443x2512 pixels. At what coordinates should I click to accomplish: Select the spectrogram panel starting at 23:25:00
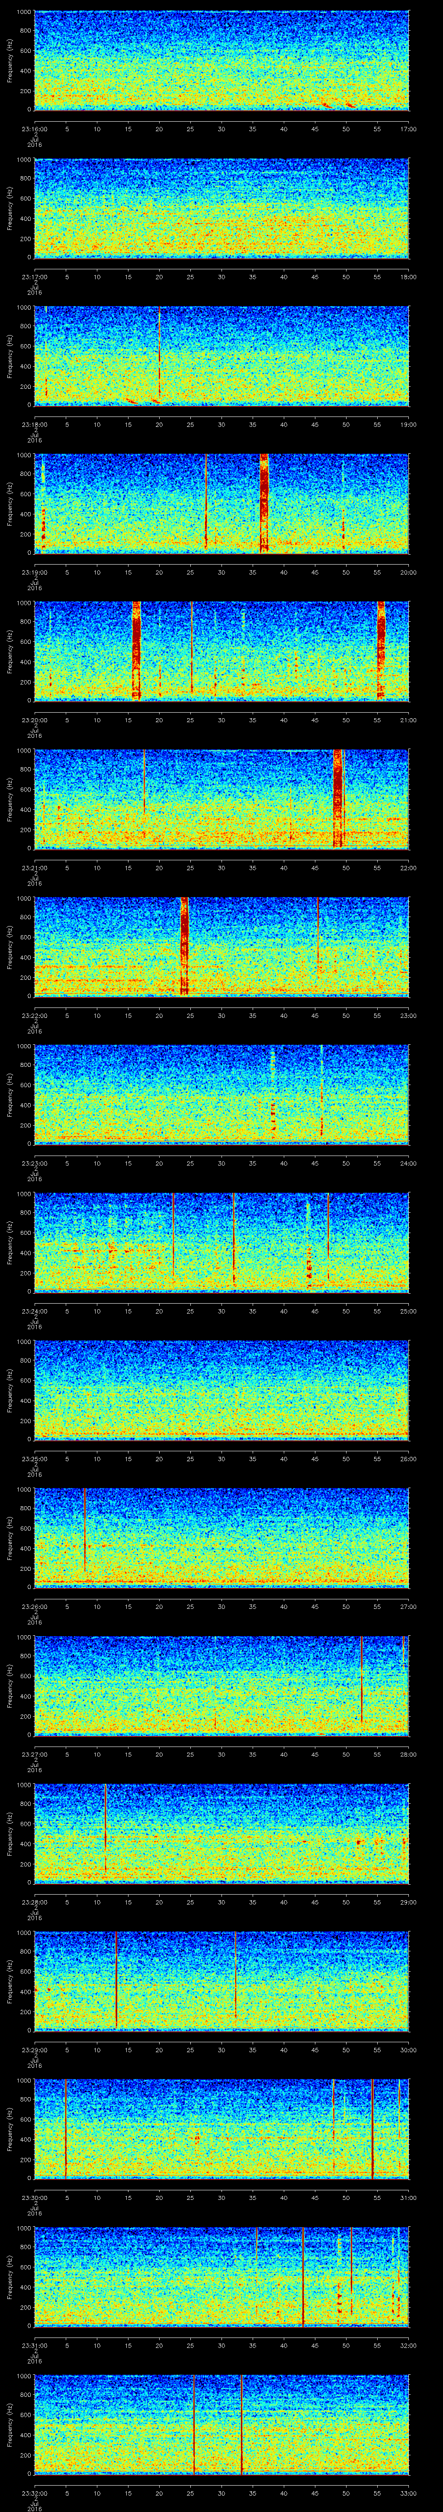click(x=221, y=1391)
